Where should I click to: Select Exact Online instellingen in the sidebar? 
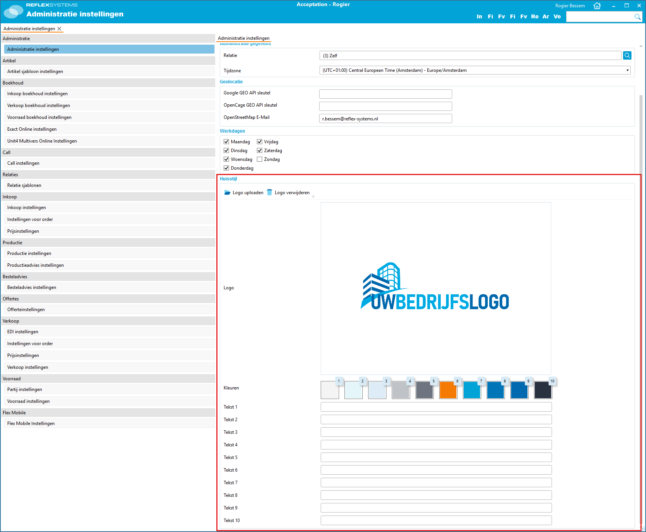32,129
